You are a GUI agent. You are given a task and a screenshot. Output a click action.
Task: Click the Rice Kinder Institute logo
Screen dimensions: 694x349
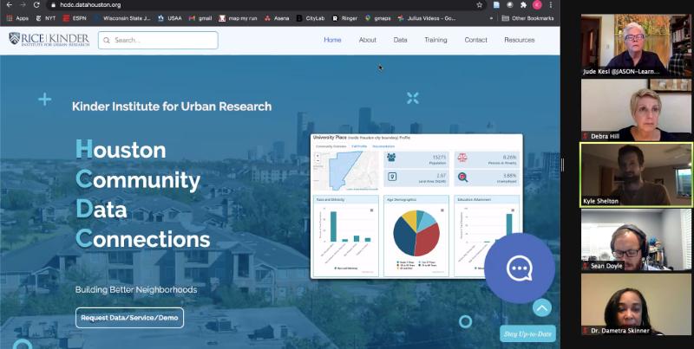coord(49,39)
